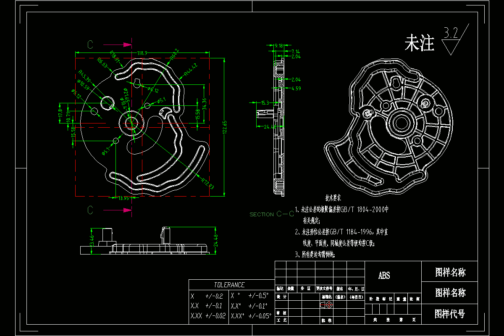Screen dimensions: 504x336
Task: Select the 审核 title block cell
Action: click(x=281, y=313)
